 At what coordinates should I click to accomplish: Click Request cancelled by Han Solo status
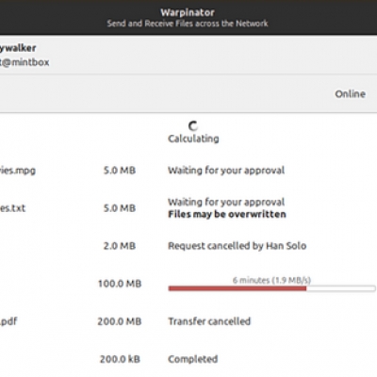(238, 246)
